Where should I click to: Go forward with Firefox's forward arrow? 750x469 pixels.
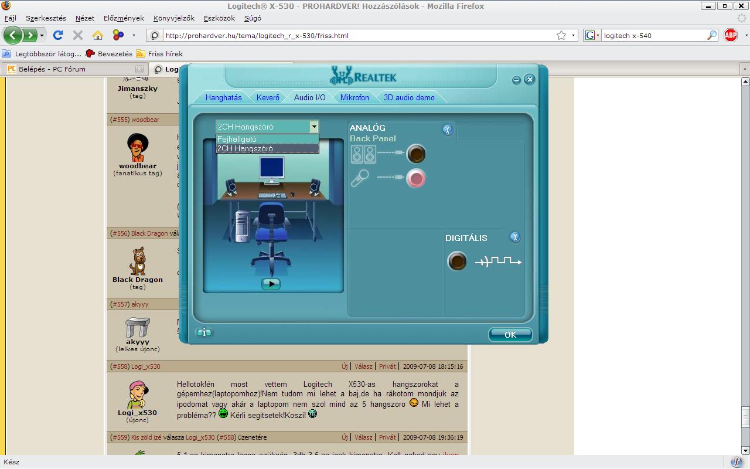click(29, 35)
